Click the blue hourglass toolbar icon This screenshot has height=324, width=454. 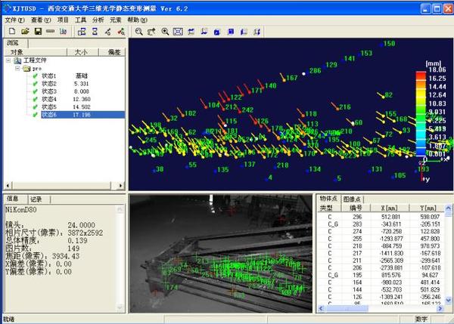[95, 32]
